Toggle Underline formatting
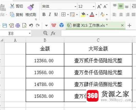Image resolution: width=136 pixels, height=110 pixels. [x=56, y=14]
